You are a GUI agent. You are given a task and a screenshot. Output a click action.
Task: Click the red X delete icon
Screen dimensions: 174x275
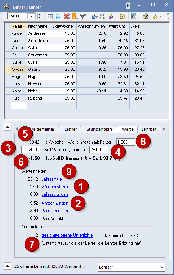[67, 16]
